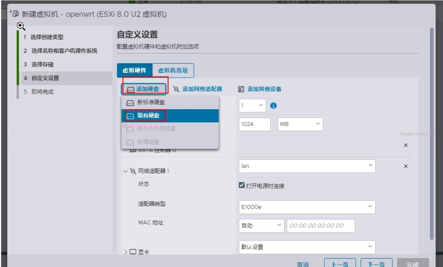Screen dimensions: 443x267
Task: Click the 自定义设置 heading
Action: [137, 35]
